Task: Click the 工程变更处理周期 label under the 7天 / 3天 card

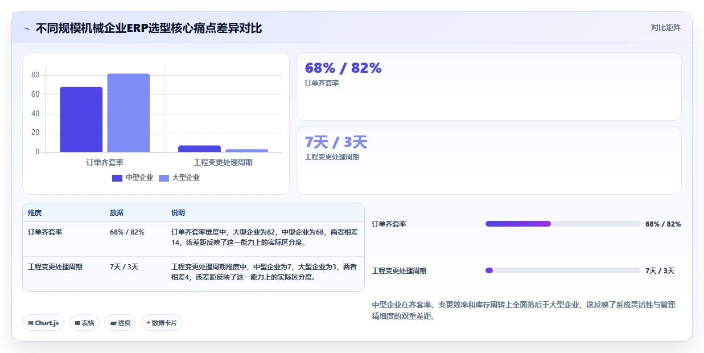Action: (332, 157)
